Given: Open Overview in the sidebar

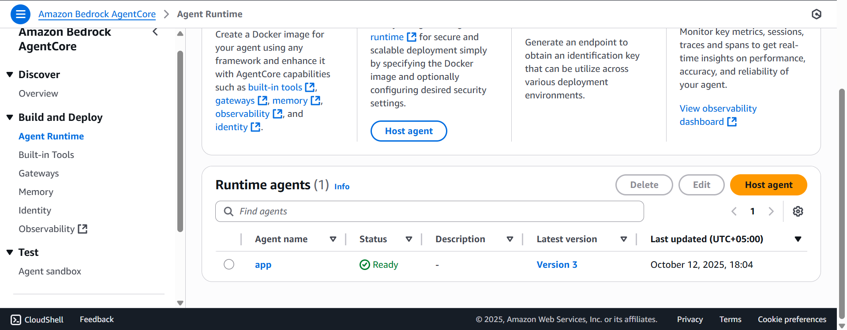Looking at the screenshot, I should [x=38, y=94].
